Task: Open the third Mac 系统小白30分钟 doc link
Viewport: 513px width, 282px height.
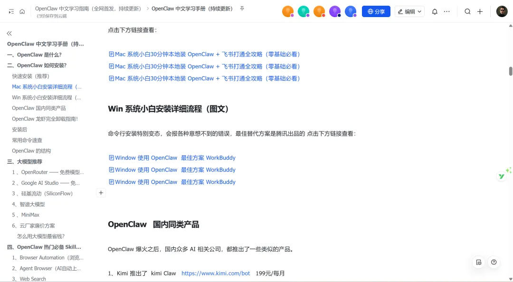Action: 204,78
